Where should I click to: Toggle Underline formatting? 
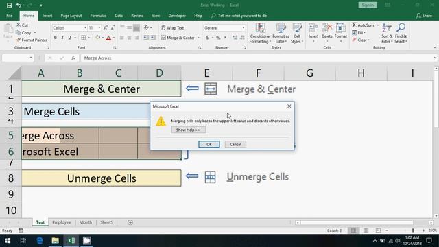tap(69, 38)
